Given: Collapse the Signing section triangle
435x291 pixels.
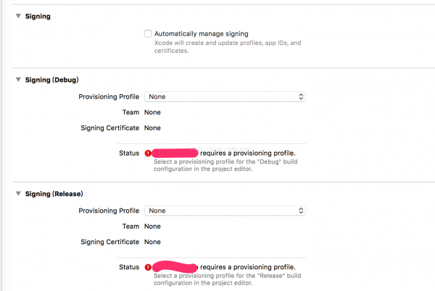Looking at the screenshot, I should (18, 16).
